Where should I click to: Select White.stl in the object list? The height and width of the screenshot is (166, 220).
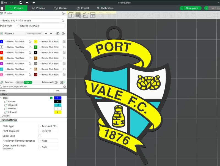pyautogui.click(x=12, y=109)
